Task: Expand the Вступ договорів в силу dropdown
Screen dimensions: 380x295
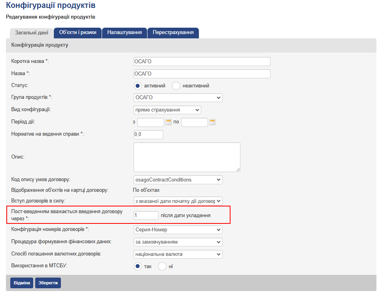Action: [x=178, y=201]
